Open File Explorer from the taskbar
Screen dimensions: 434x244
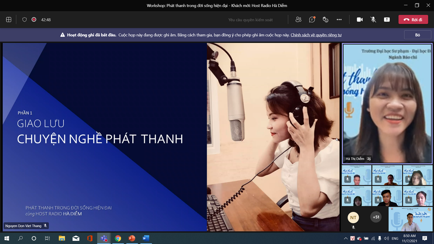point(62,238)
